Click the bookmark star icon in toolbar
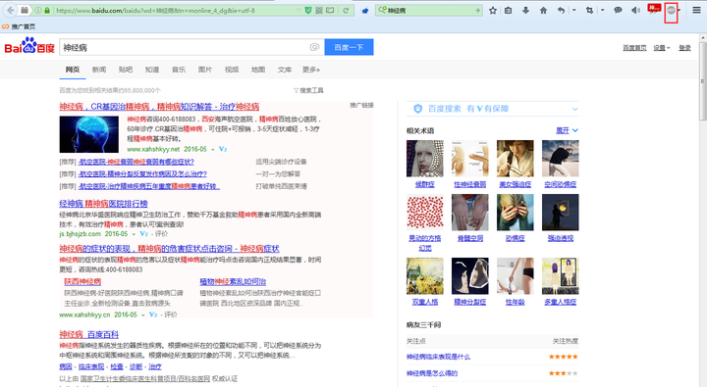 (x=493, y=10)
